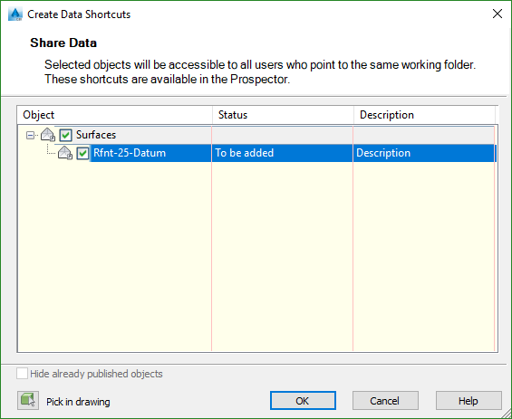Toggle Hide already published objects checkbox
Viewport: 512px width, 419px height.
(x=23, y=374)
